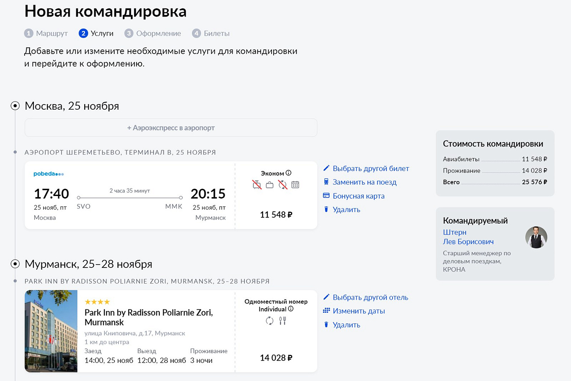Click the train icon near Заменить на поезд
Image resolution: width=571 pixels, height=381 pixels.
coord(326,182)
